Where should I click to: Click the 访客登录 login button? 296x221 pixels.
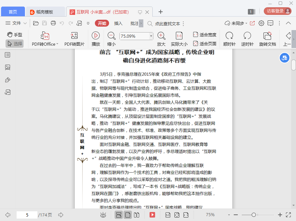(277, 11)
